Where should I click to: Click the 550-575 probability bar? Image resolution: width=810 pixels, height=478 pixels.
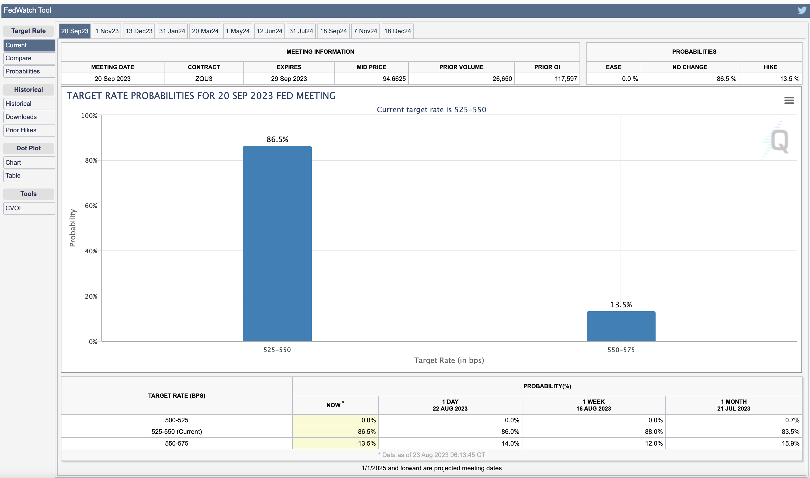point(621,326)
